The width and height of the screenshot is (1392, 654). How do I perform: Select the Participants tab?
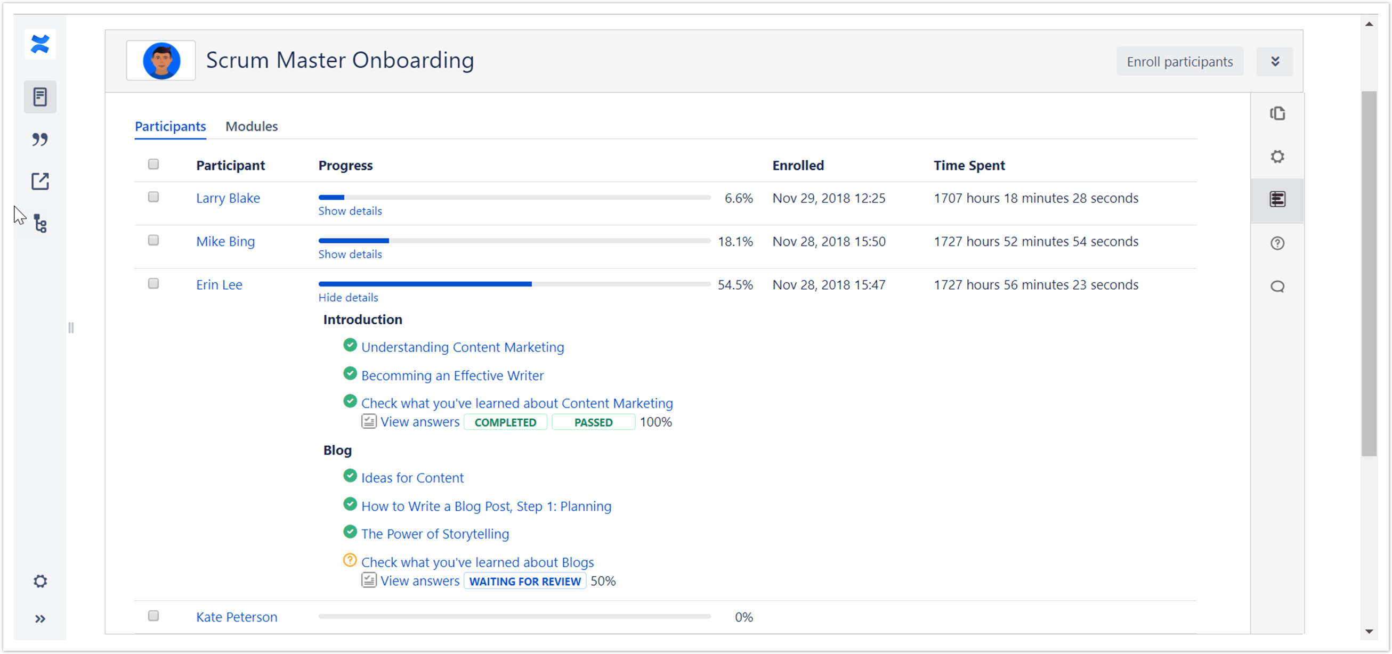(170, 126)
